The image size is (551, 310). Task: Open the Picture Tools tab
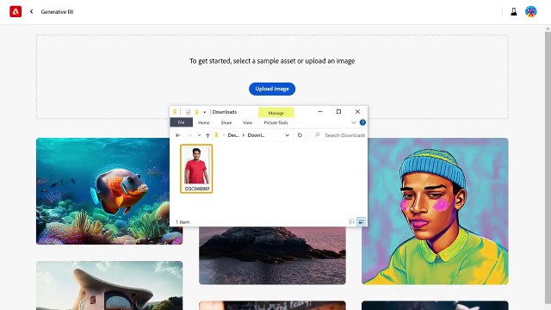pos(275,122)
